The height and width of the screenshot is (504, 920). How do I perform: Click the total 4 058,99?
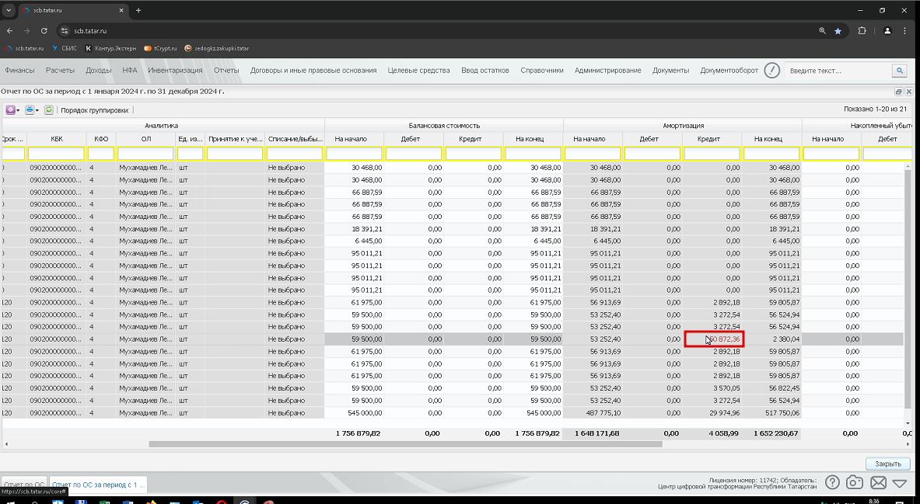(722, 433)
